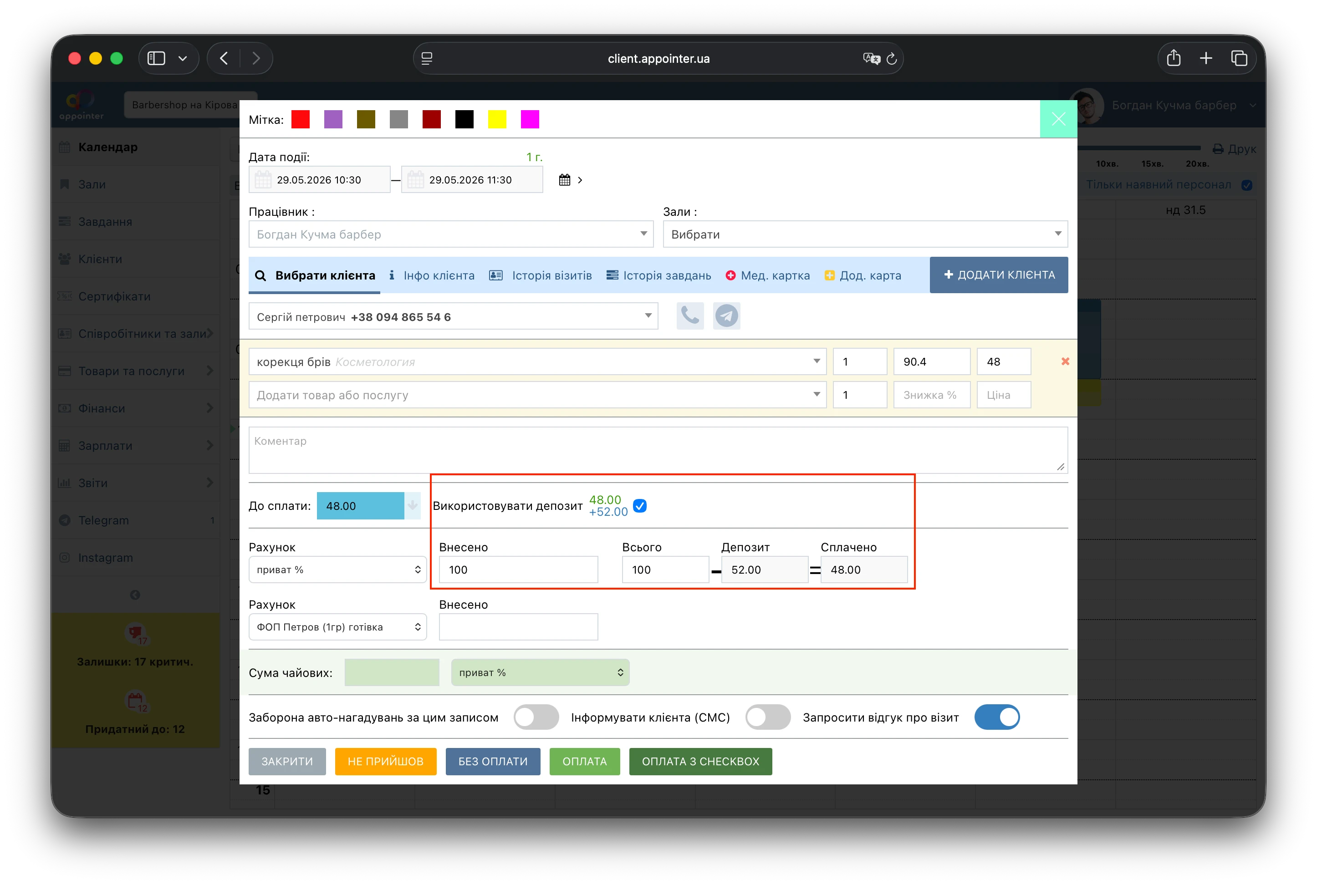Click the ЗАКРИТИ button

pos(287,762)
